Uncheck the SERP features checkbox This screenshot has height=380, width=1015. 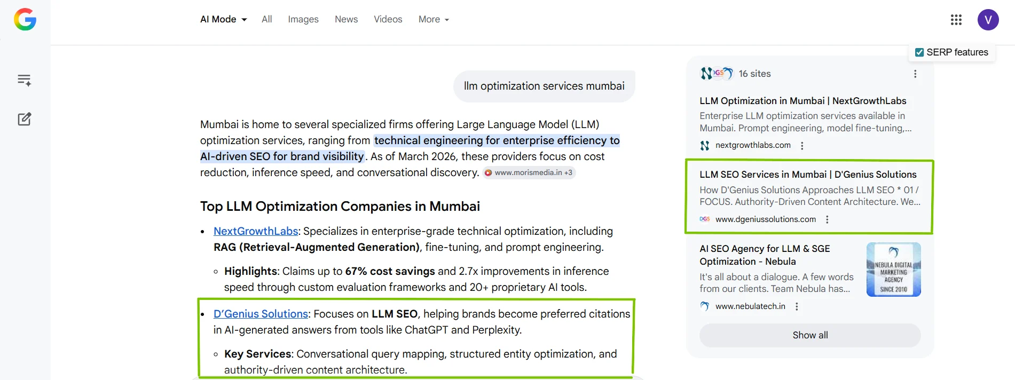tap(919, 52)
